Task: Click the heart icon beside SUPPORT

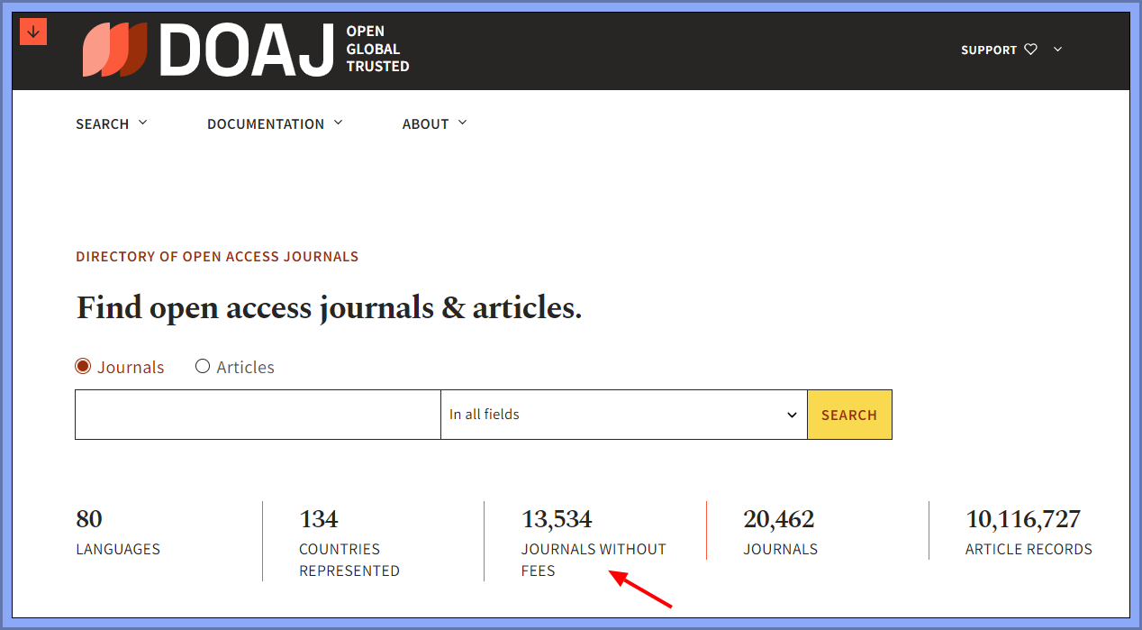Action: (x=1030, y=50)
